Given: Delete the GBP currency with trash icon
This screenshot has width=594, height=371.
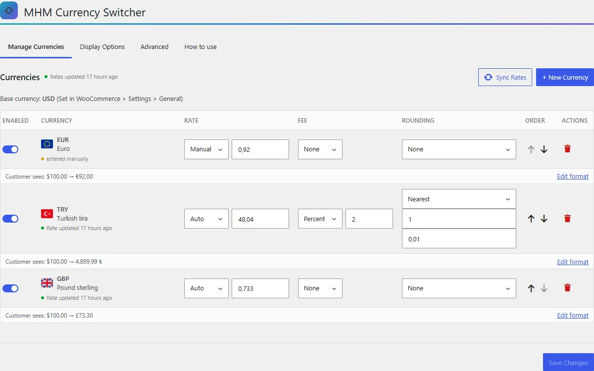Looking at the screenshot, I should pos(567,287).
